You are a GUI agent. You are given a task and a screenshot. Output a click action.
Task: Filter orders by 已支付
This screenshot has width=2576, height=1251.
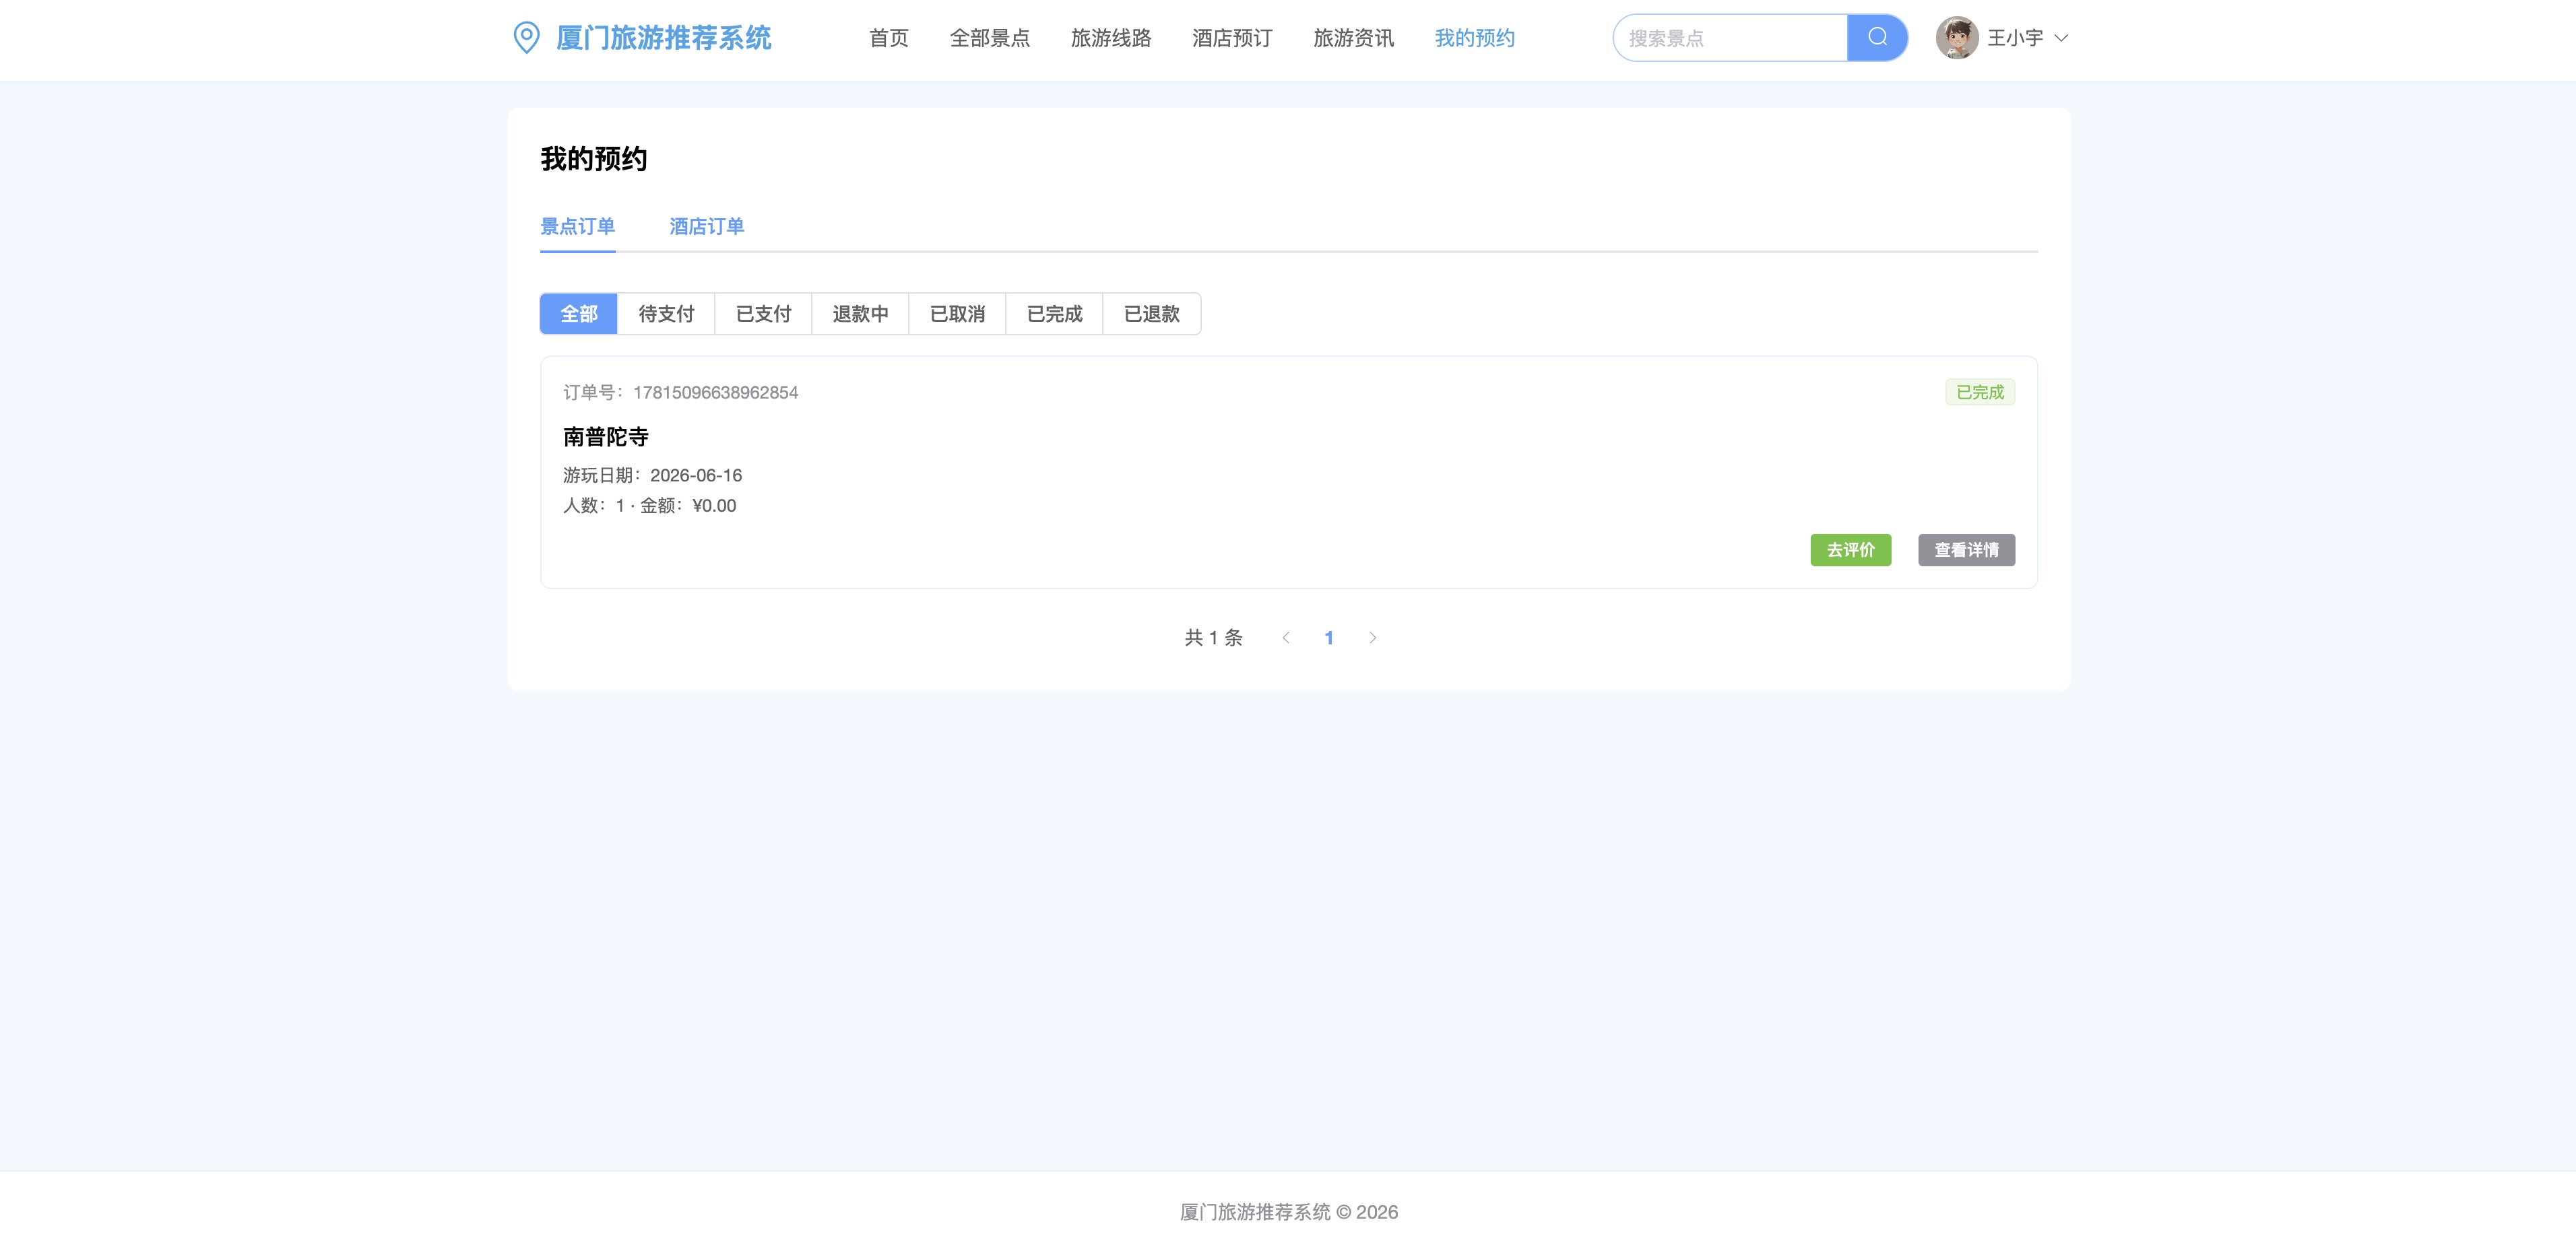point(763,314)
